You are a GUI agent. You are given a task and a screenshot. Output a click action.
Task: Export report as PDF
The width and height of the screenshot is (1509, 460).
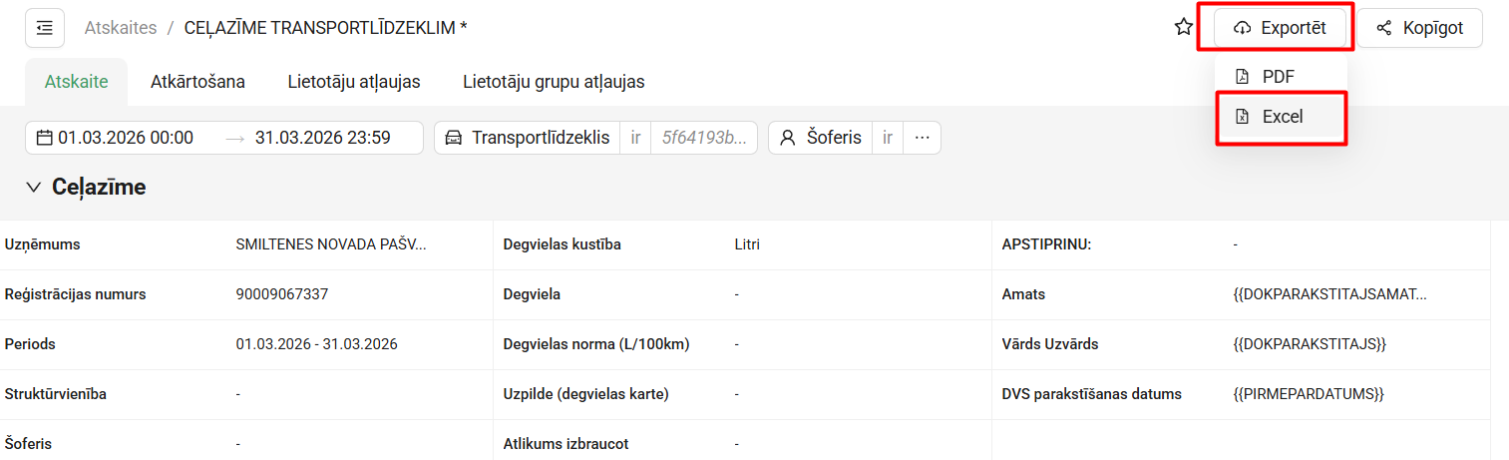pos(1281,77)
